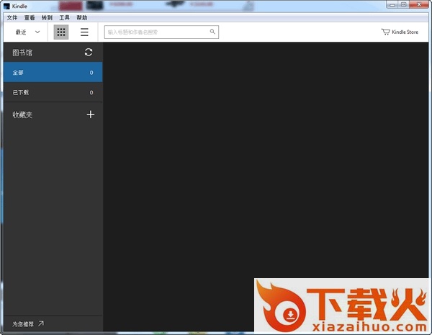
Task: Open the 最近 sort dropdown
Action: (27, 32)
